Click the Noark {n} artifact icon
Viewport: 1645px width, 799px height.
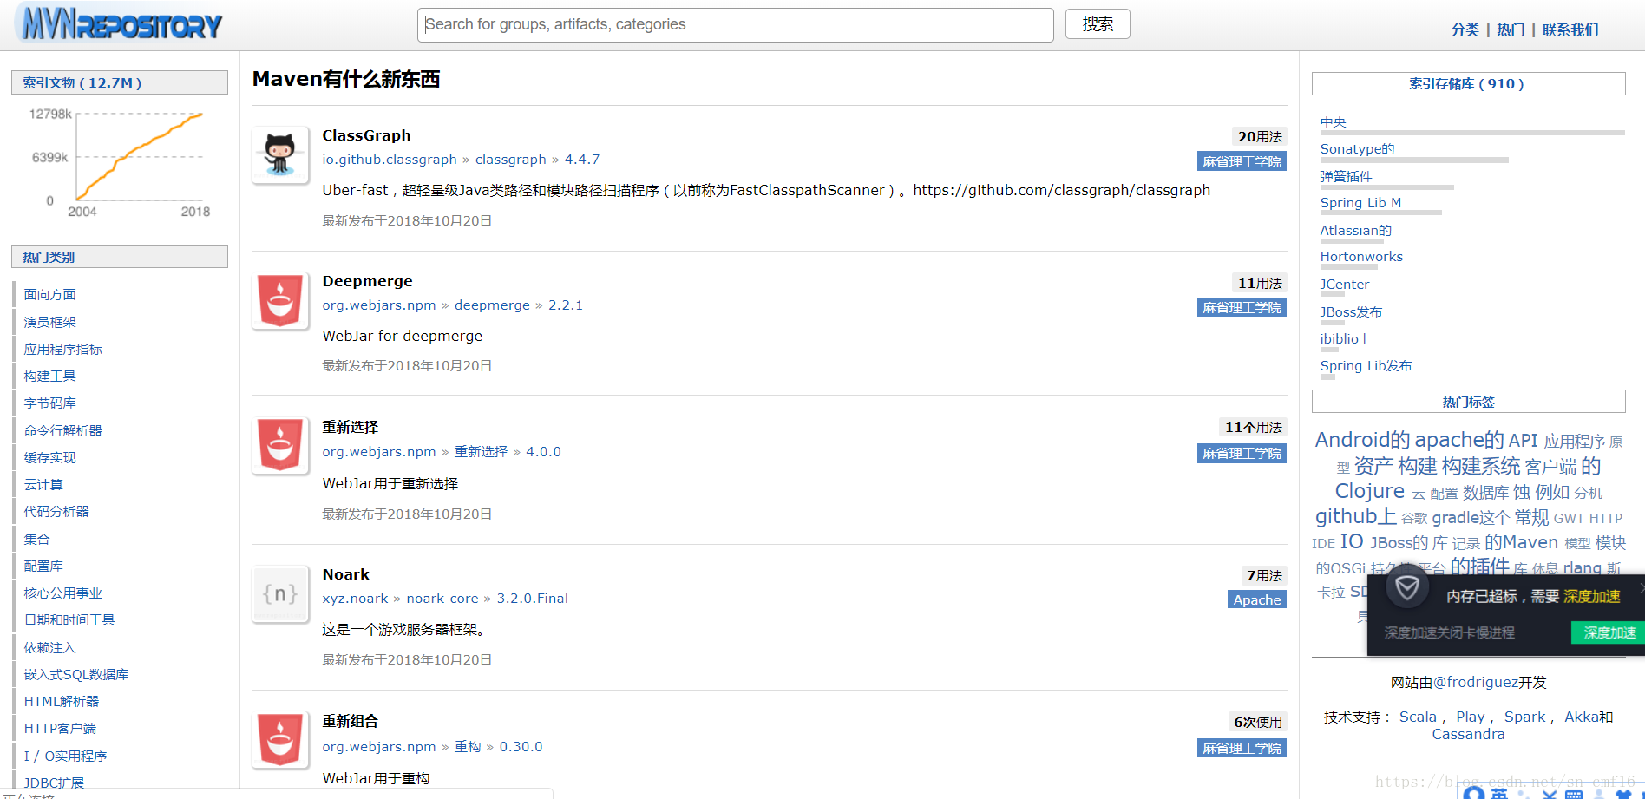point(280,594)
